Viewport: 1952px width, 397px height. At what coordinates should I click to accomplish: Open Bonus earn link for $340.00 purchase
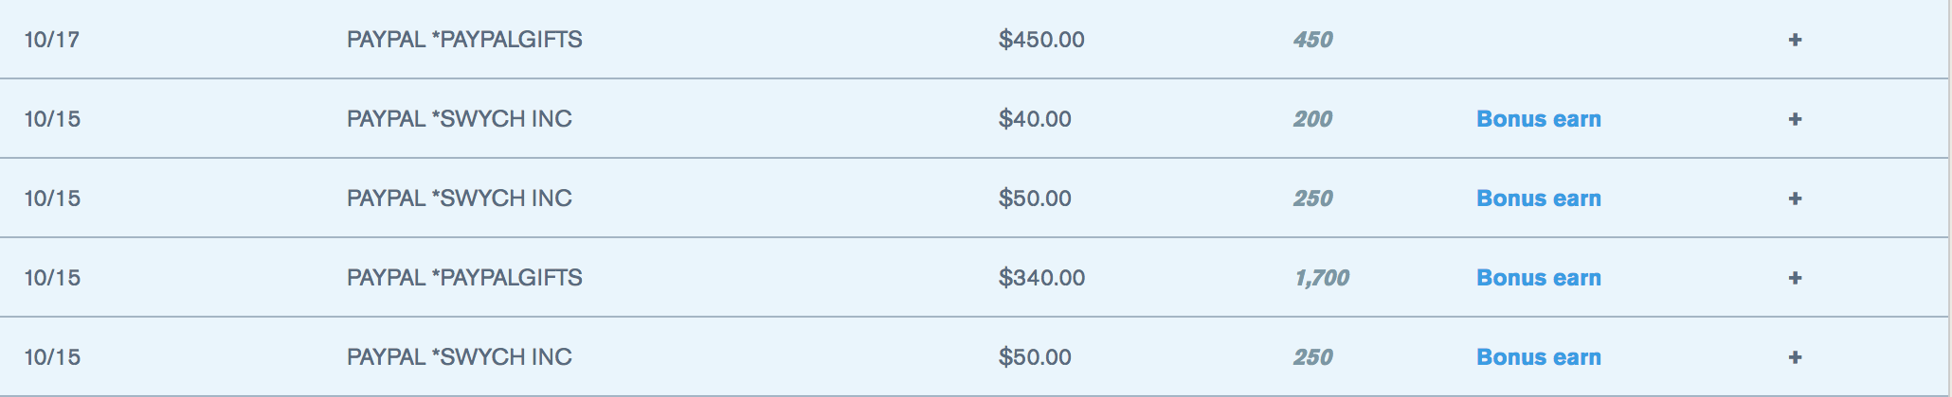click(1538, 278)
